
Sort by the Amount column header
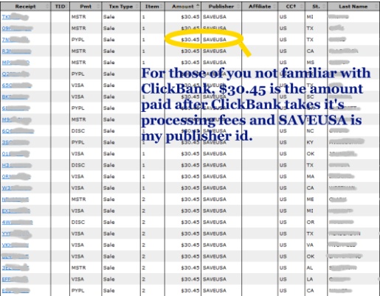pyautogui.click(x=183, y=7)
